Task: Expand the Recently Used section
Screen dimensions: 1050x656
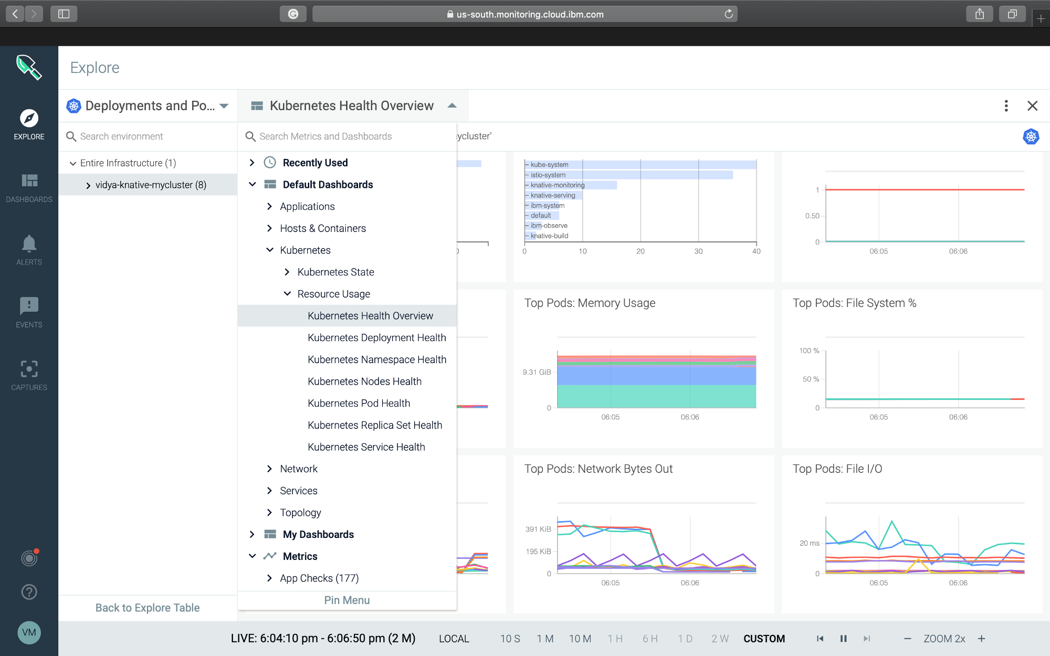Action: 252,163
